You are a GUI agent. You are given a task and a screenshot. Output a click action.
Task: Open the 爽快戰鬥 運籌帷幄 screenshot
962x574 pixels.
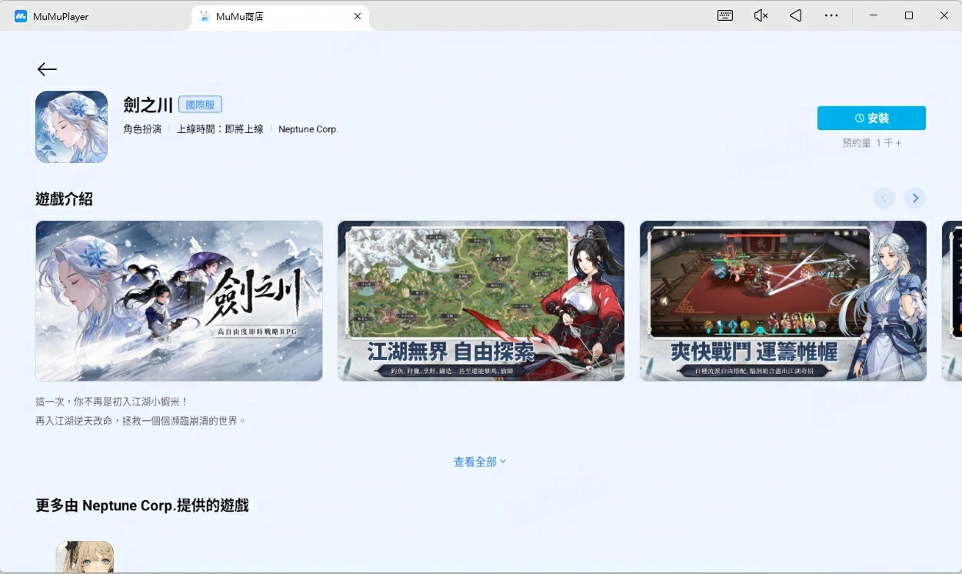pyautogui.click(x=783, y=301)
